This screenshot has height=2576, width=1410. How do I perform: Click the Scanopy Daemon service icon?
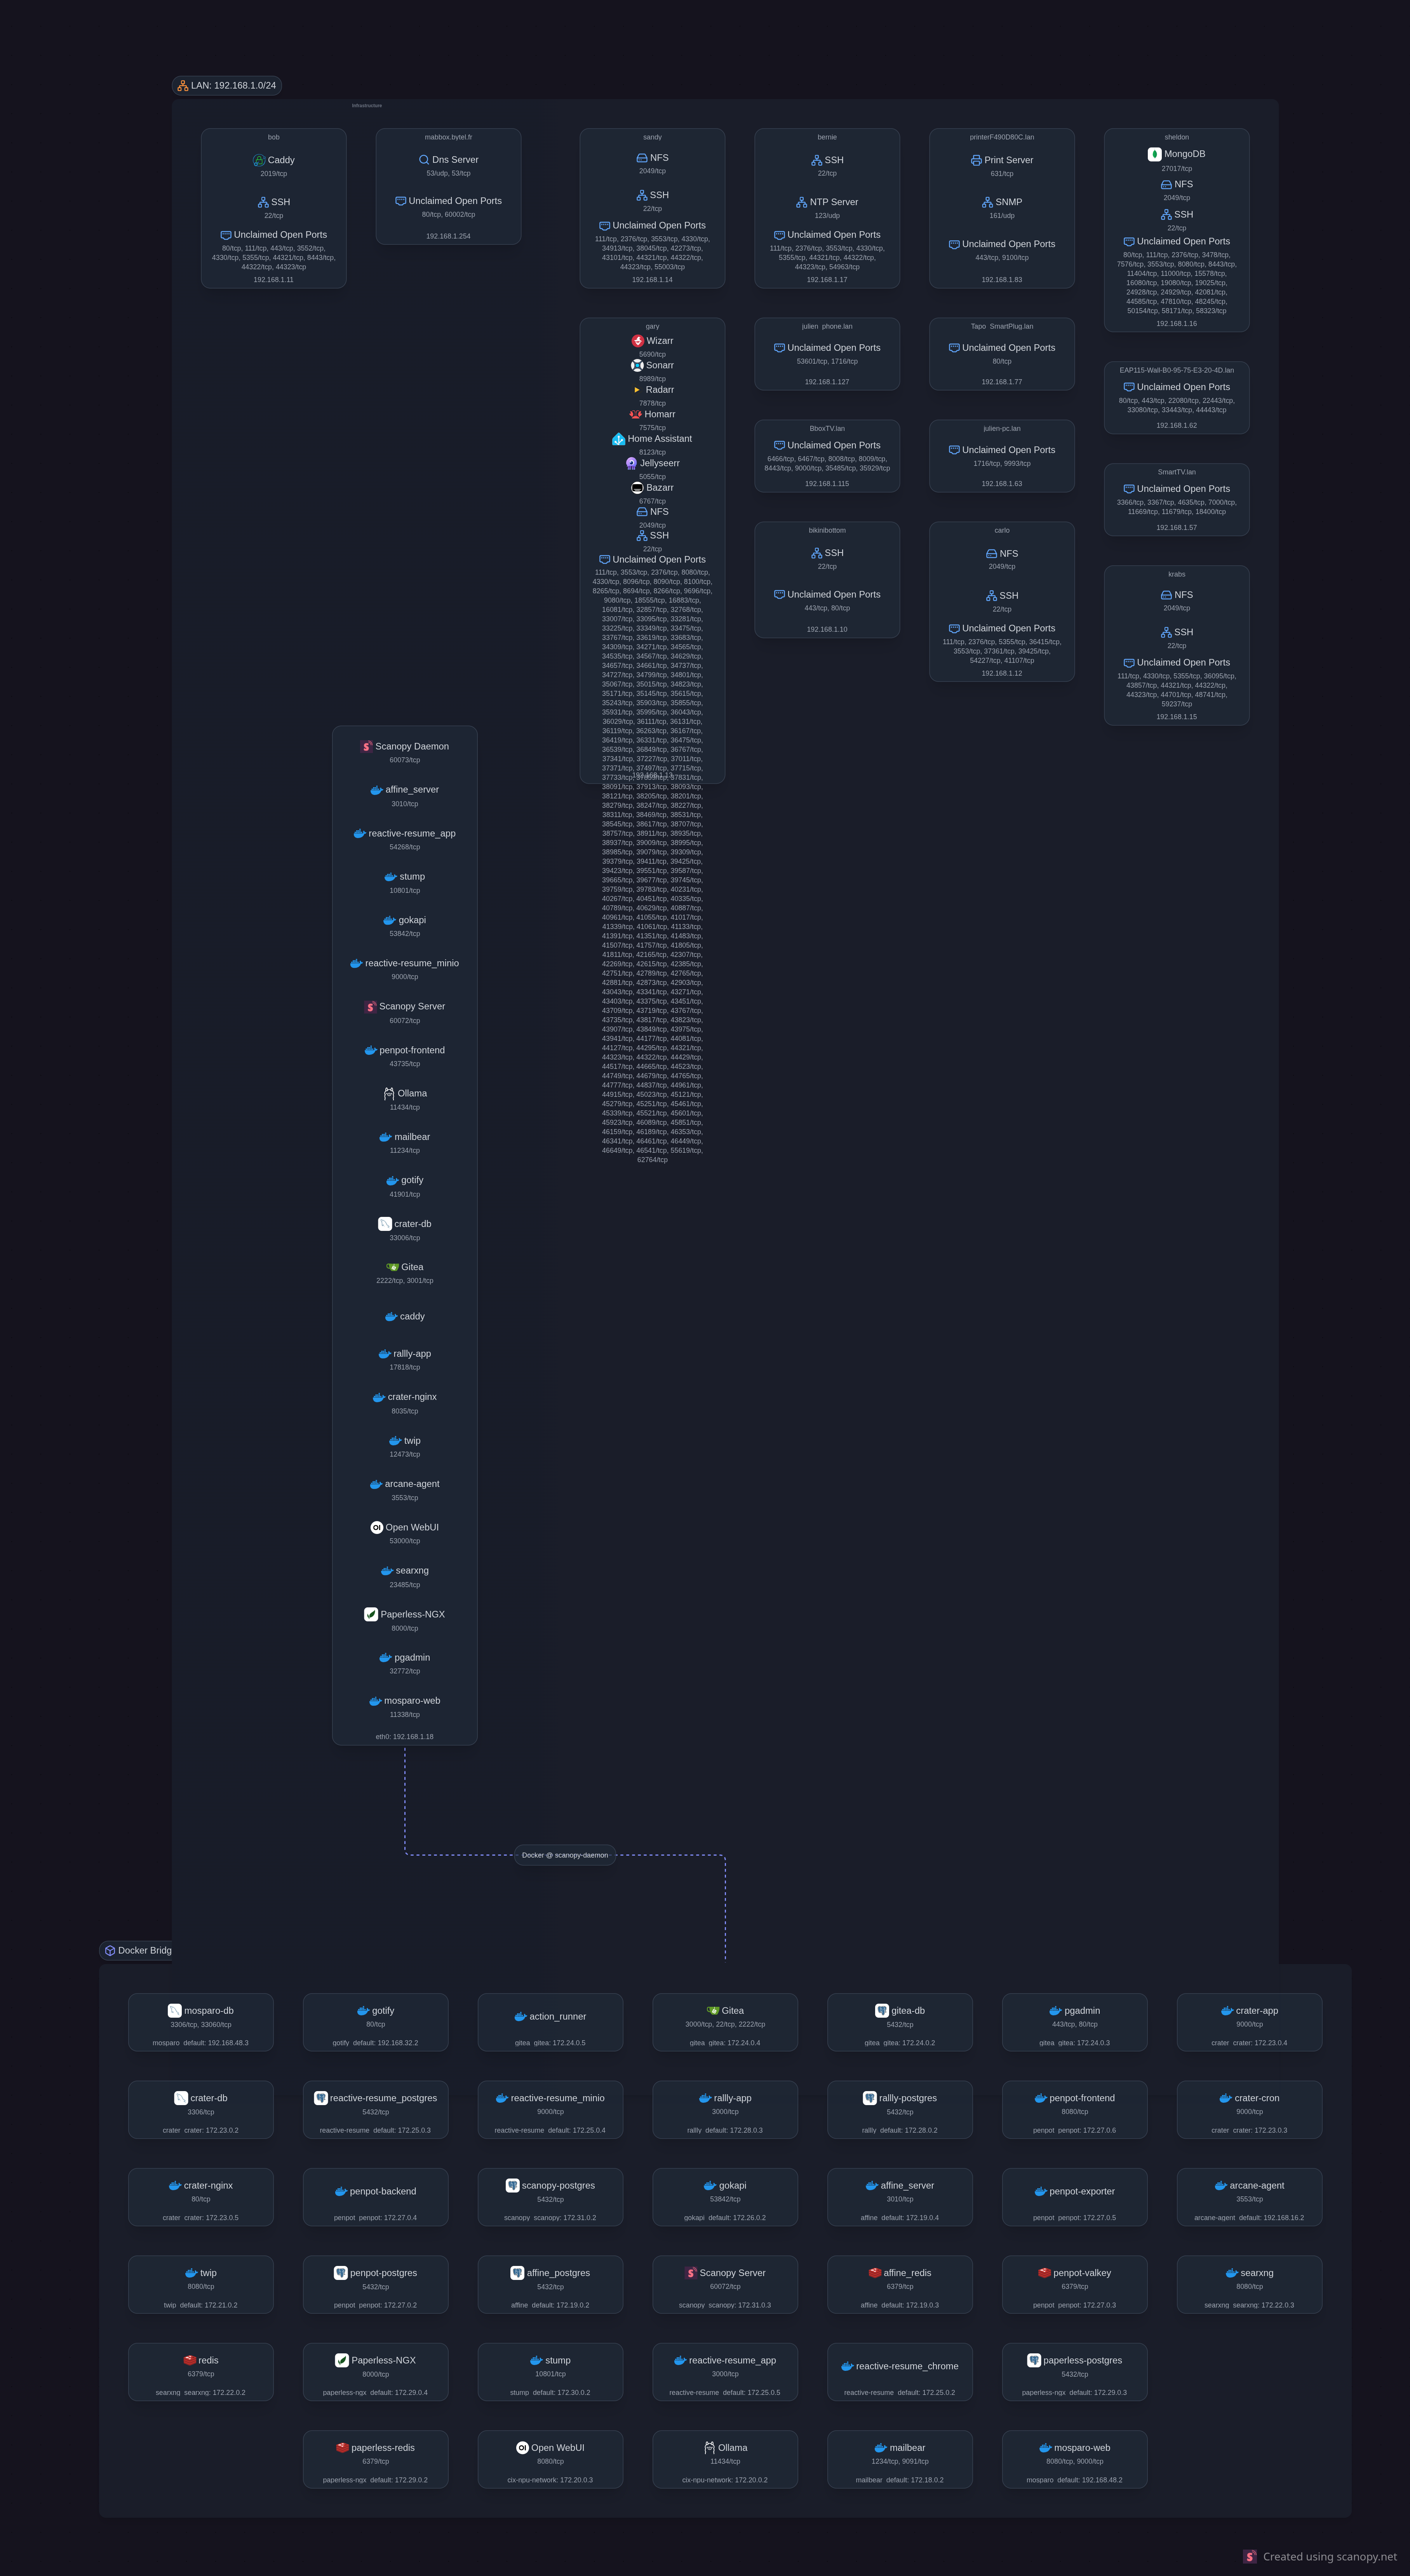[367, 747]
